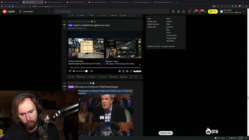249x140 pixels.
Task: Click the create post plus icon
Action: tap(205, 11)
